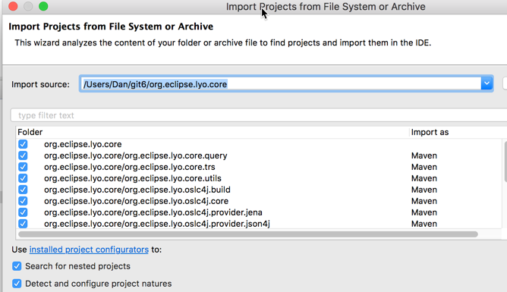The image size is (507, 292).
Task: Uncheck the org.eclipse.lyo.core root folder
Action: coord(23,144)
